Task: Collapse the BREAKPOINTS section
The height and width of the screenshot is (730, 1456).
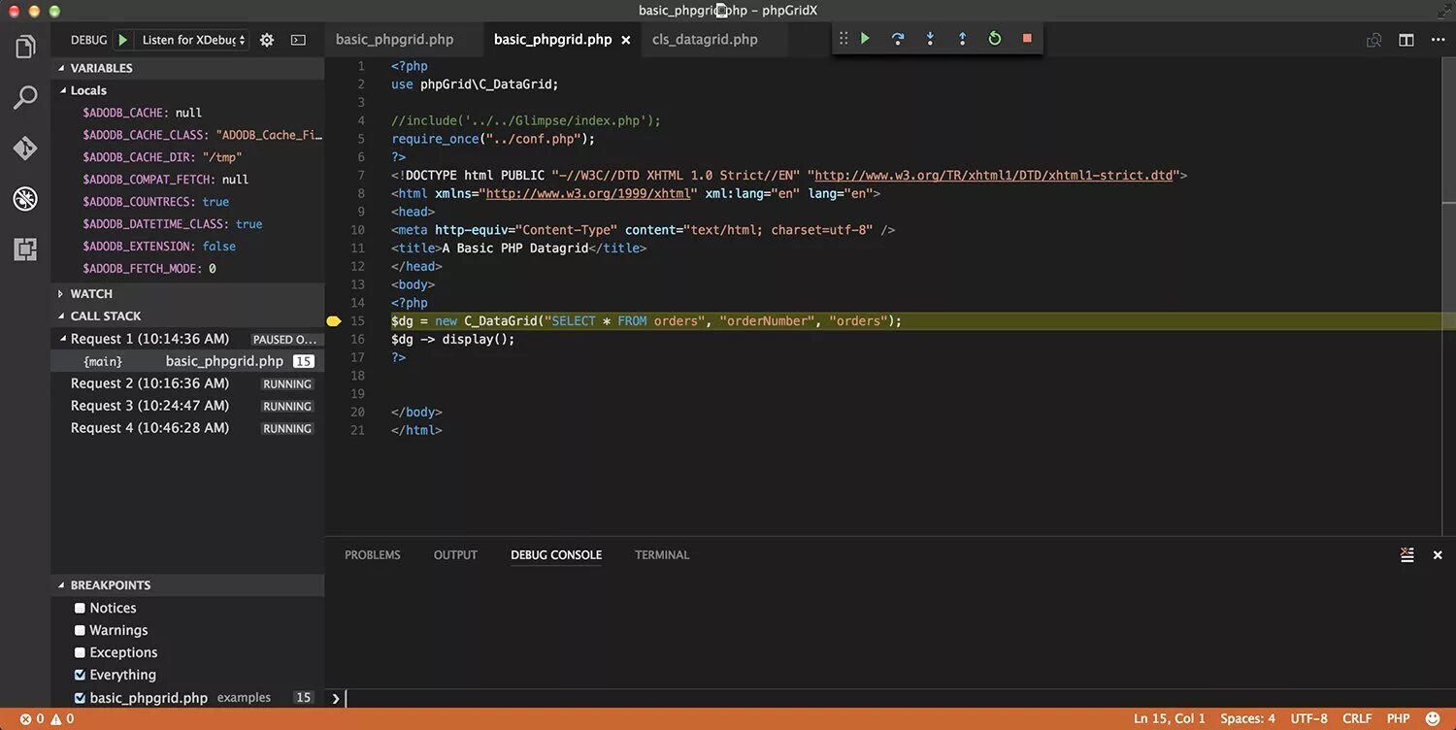Action: (x=187, y=585)
